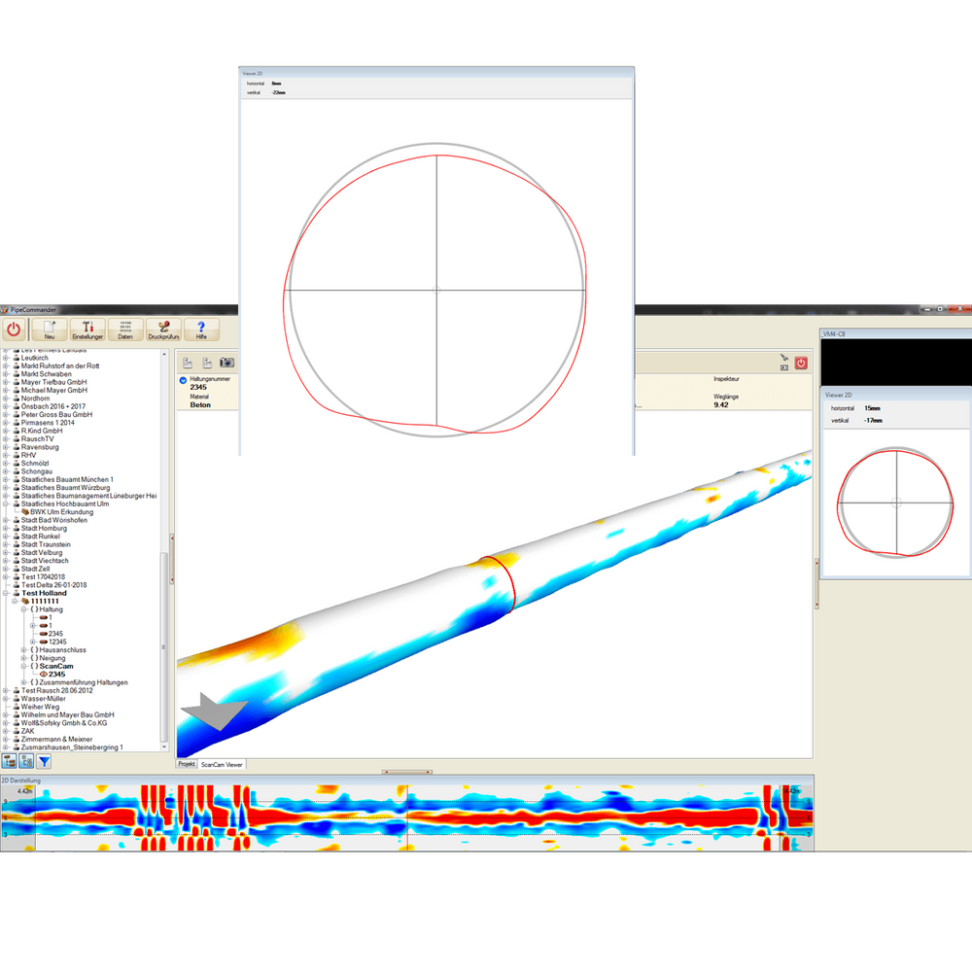Click red power icon in ScanCam panel

801,363
